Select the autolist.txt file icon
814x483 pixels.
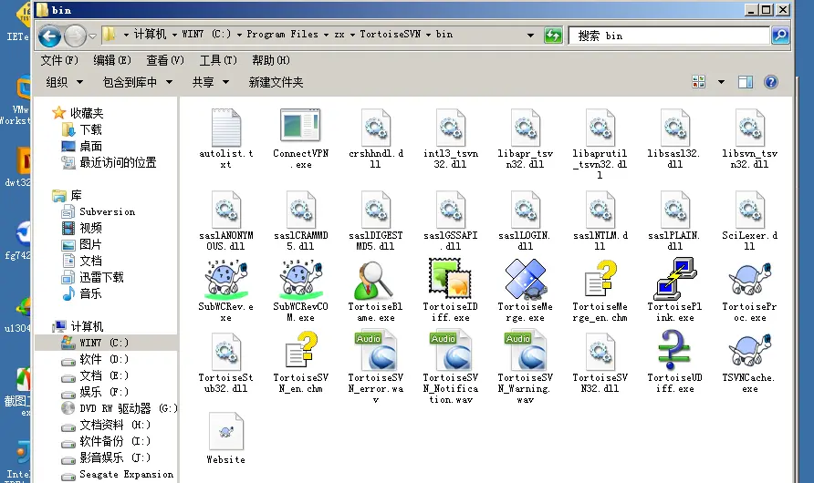[x=225, y=128]
